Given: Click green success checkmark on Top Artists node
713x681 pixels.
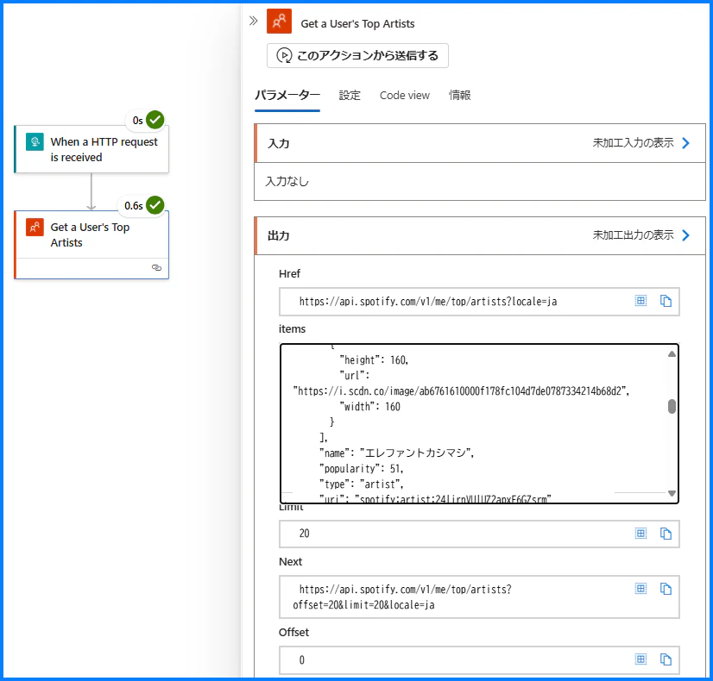Looking at the screenshot, I should [x=155, y=205].
